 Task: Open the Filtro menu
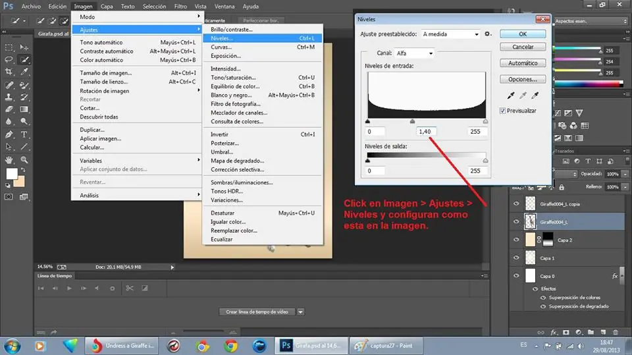click(x=180, y=7)
